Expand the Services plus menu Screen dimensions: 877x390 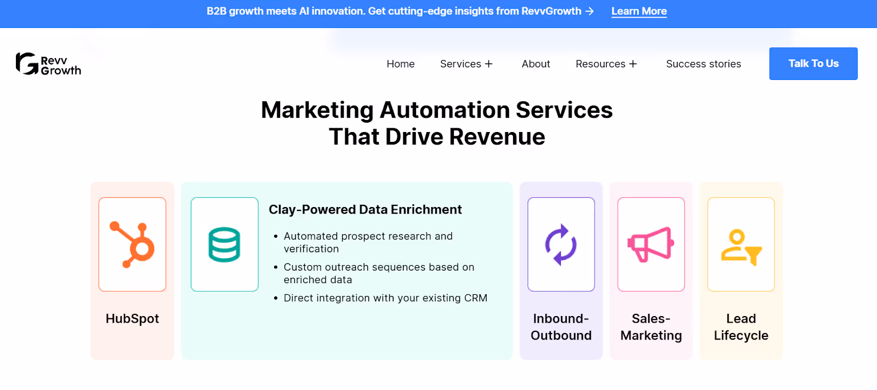[x=466, y=64]
